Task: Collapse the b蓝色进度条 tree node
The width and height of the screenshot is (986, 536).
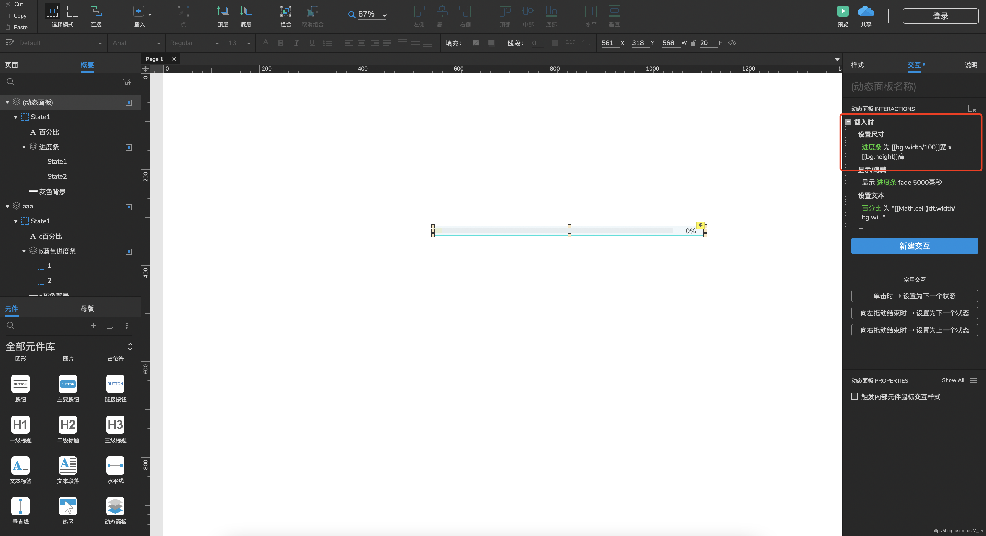Action: pos(24,251)
